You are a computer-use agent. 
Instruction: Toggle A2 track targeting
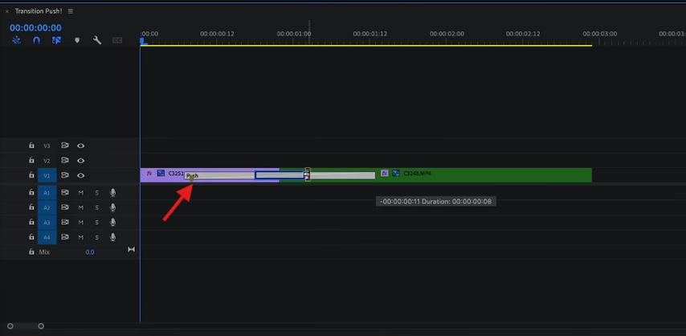pos(47,207)
